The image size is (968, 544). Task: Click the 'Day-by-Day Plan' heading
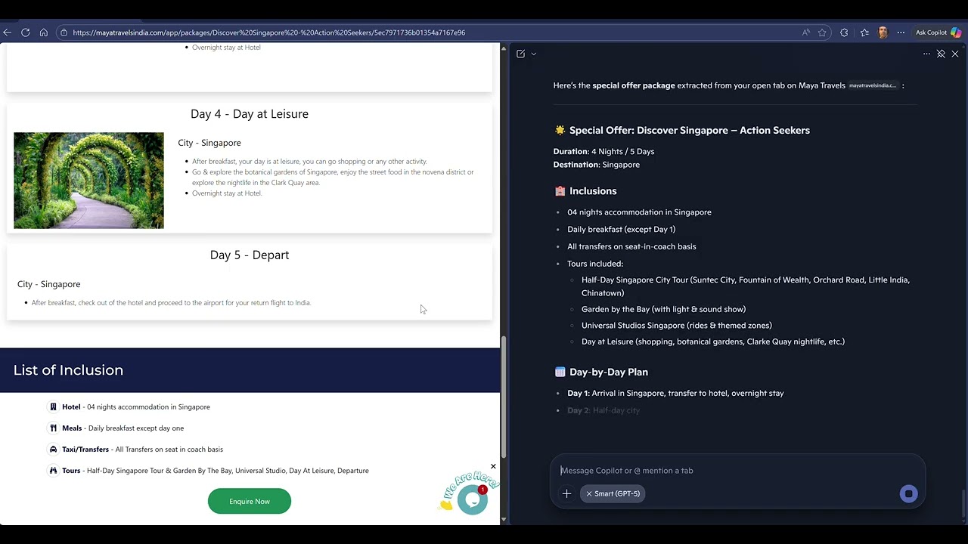click(608, 372)
